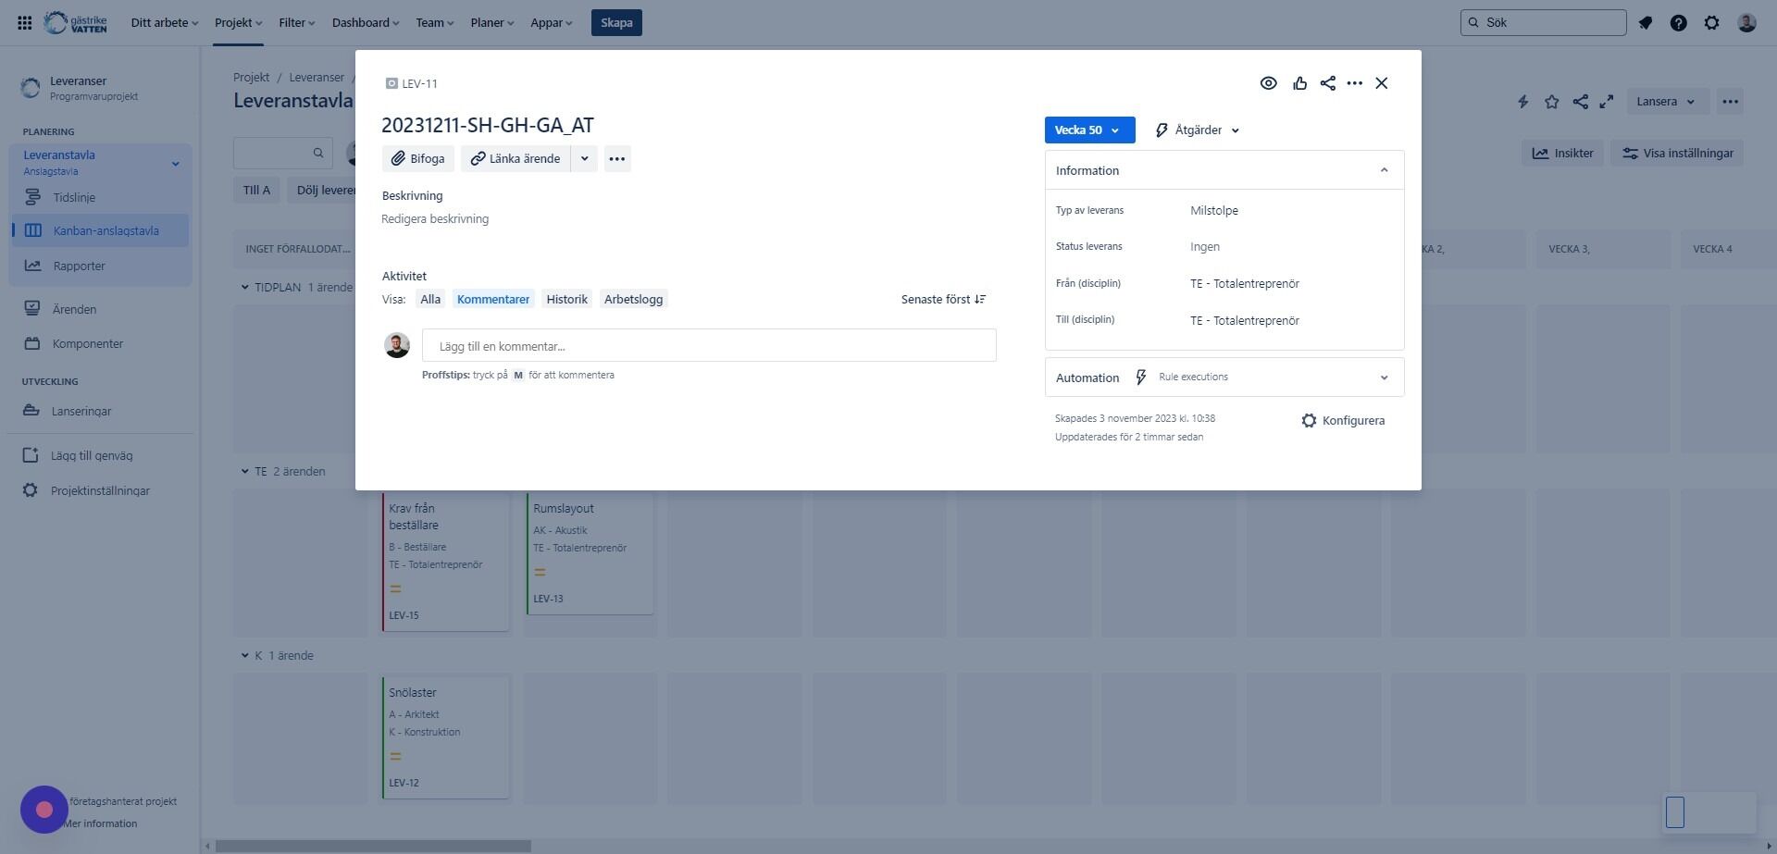Image resolution: width=1777 pixels, height=854 pixels.
Task: Switch to the Historik activity tab
Action: (566, 299)
